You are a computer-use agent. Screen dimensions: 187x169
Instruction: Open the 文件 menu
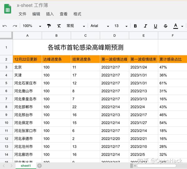(22, 14)
